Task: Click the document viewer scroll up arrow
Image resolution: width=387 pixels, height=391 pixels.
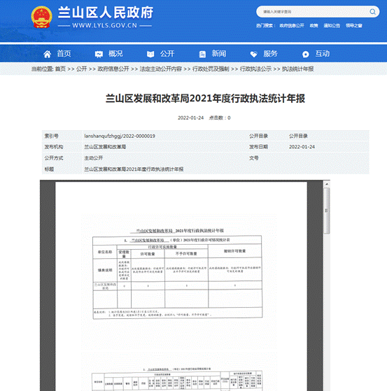Action: (x=327, y=184)
